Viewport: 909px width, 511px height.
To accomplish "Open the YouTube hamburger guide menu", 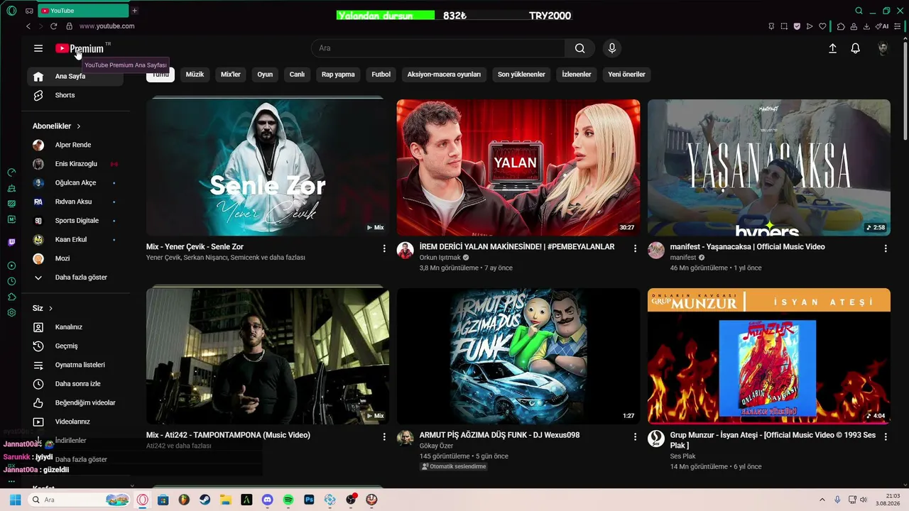I will point(38,48).
